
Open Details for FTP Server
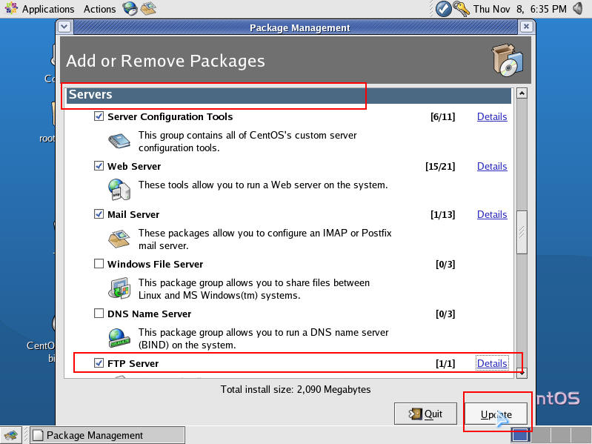point(492,363)
